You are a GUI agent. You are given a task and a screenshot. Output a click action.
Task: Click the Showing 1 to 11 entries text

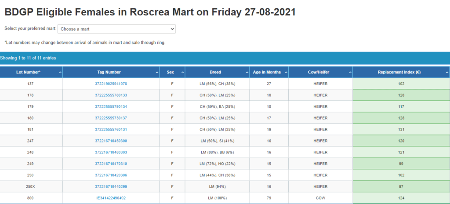[x=28, y=58]
